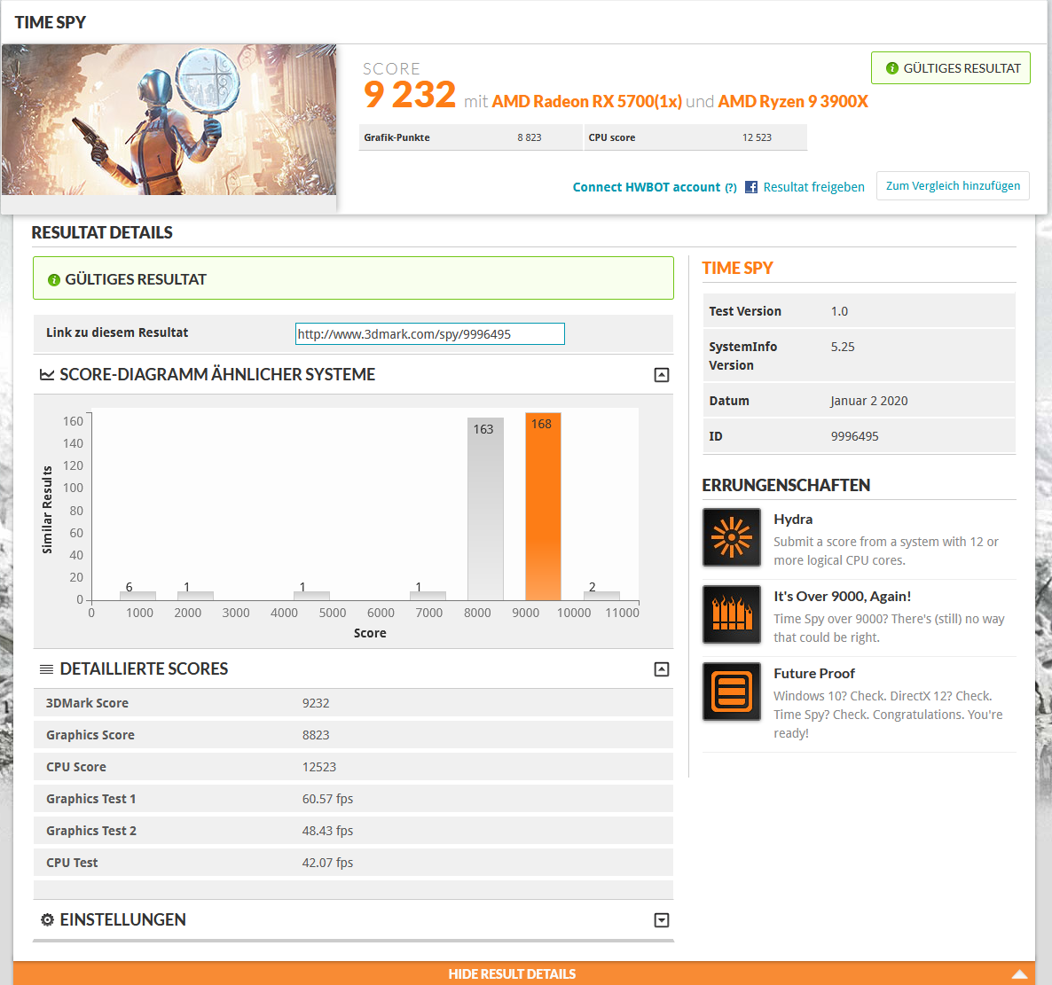Click the TIME SPY page title

pyautogui.click(x=51, y=22)
